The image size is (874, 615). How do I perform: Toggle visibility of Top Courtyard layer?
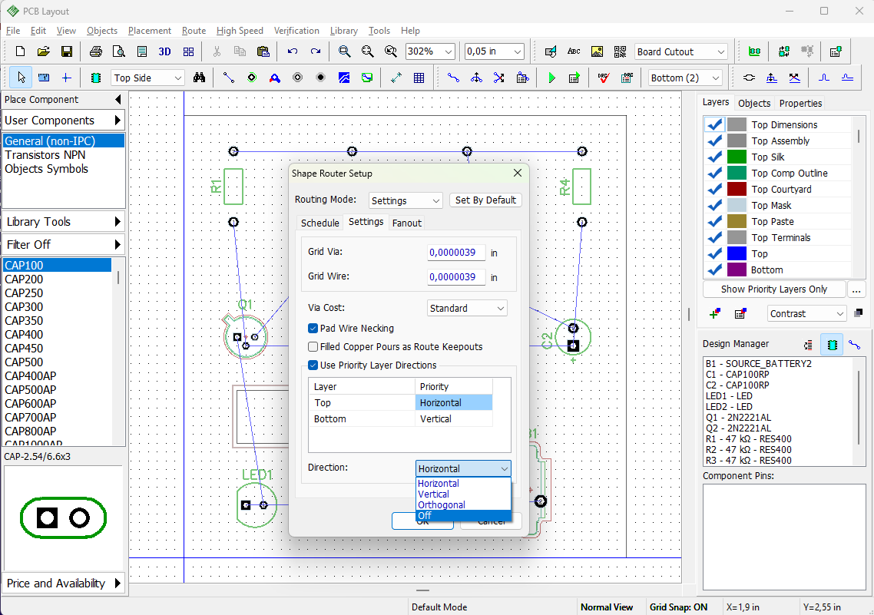point(714,190)
